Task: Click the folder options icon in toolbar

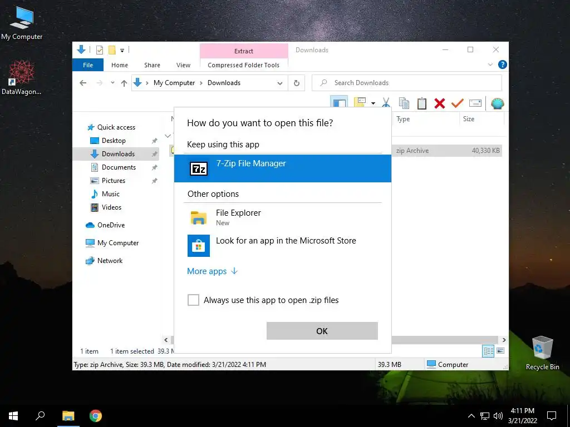Action: 360,103
